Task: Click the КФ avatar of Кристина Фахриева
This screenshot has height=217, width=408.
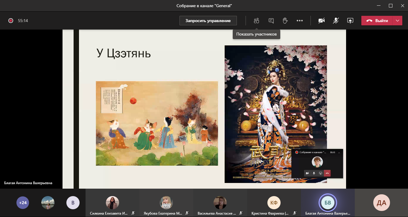Action: (x=274, y=203)
